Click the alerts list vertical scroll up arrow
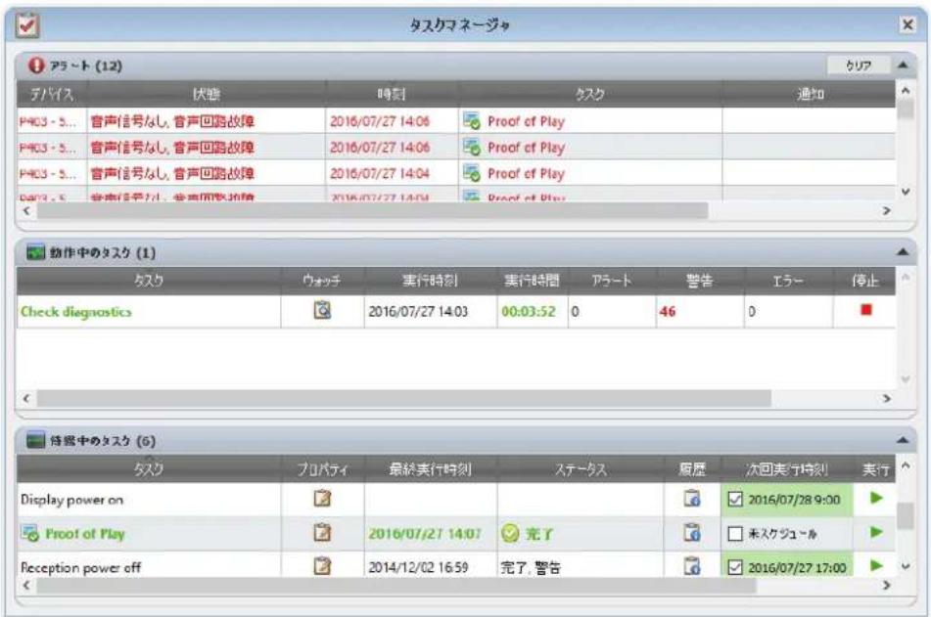Viewport: 931px width, 617px height. point(905,91)
